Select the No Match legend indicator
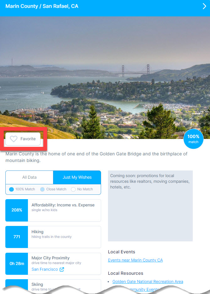This screenshot has width=210, height=294. click(x=73, y=189)
